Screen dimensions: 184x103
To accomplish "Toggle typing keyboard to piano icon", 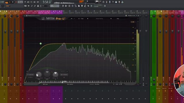I will click(x=25, y=6).
